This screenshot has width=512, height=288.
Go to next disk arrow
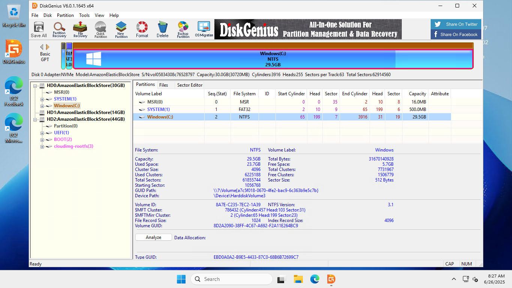47,47
